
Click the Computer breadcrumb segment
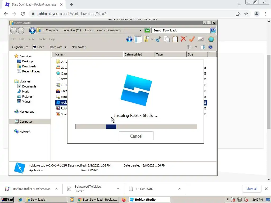coord(52,30)
